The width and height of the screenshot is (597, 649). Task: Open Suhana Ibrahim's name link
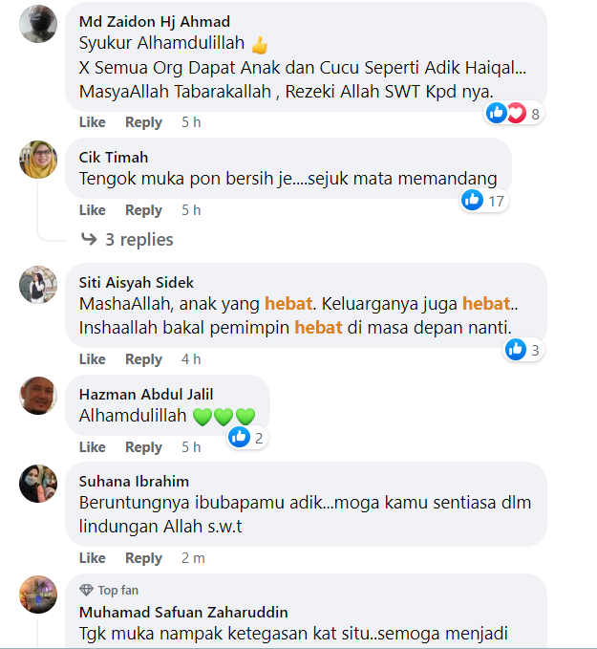(x=134, y=482)
